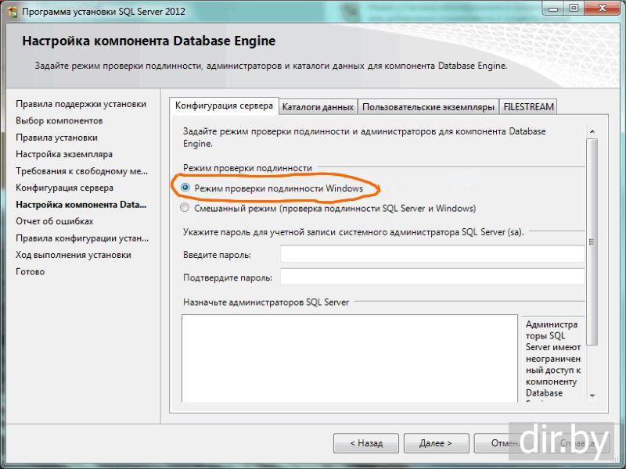This screenshot has width=626, height=469.
Task: Click the Назад back button
Action: (366, 443)
